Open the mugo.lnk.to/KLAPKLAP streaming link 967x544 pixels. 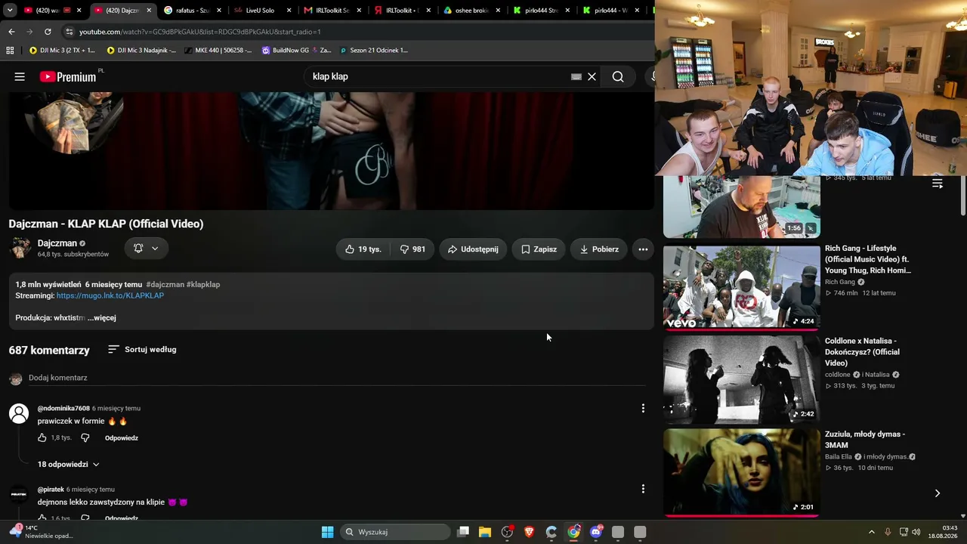[110, 295]
